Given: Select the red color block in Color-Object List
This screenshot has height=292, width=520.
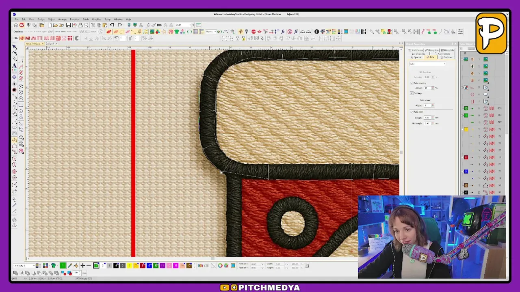Looking at the screenshot, I should [466, 157].
